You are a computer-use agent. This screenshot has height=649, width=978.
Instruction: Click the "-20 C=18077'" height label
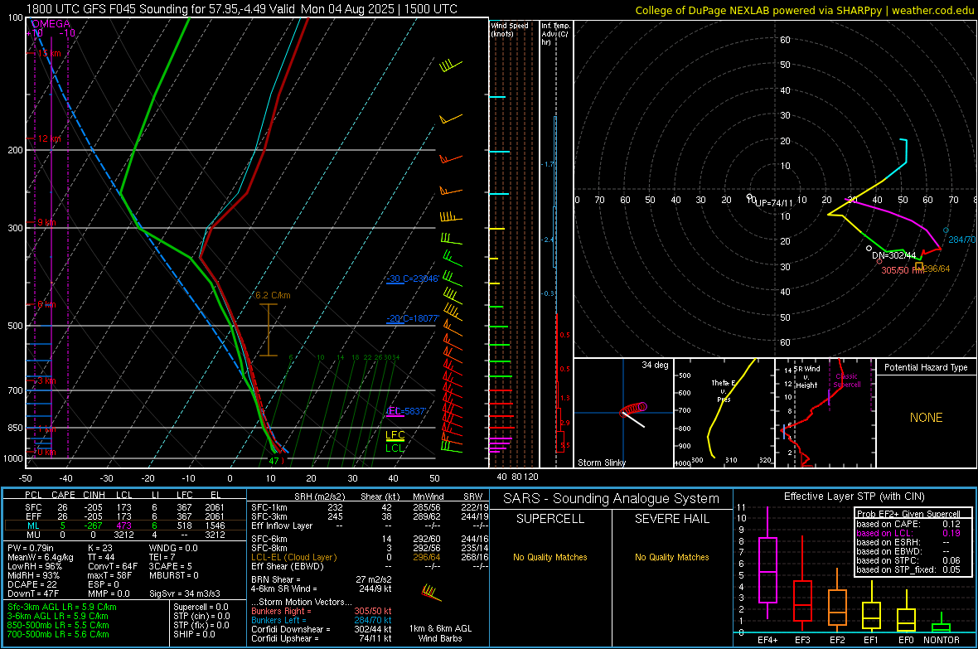(413, 318)
